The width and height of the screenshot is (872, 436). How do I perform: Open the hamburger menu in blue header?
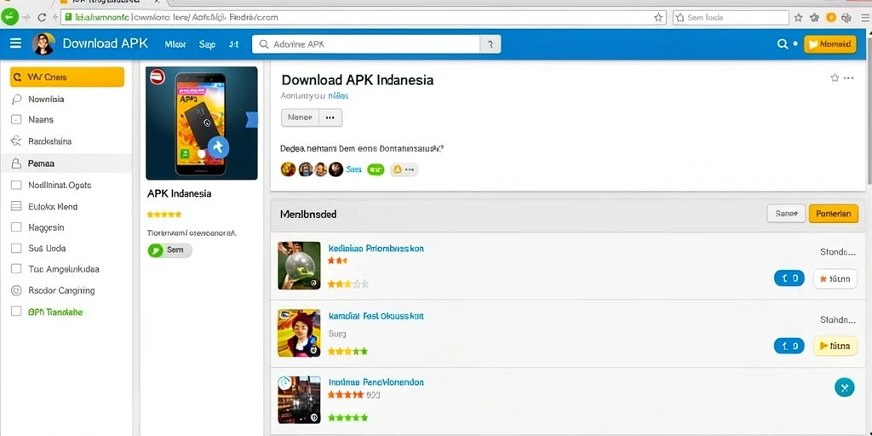pyautogui.click(x=16, y=43)
